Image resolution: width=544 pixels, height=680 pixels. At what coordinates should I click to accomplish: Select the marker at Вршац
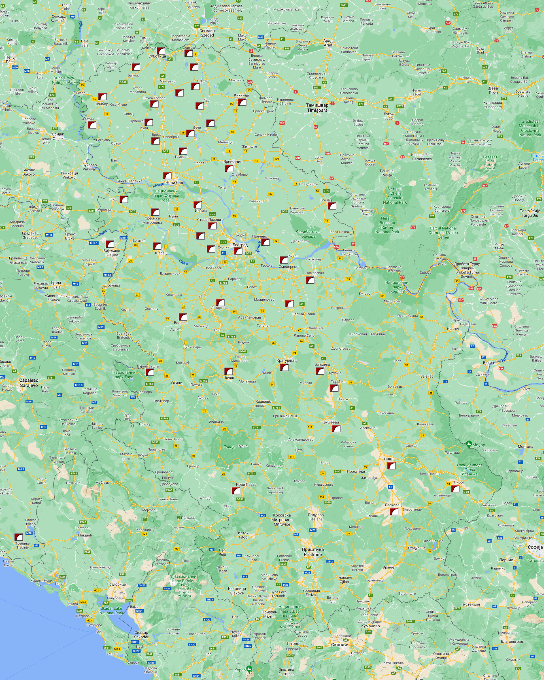tap(332, 206)
